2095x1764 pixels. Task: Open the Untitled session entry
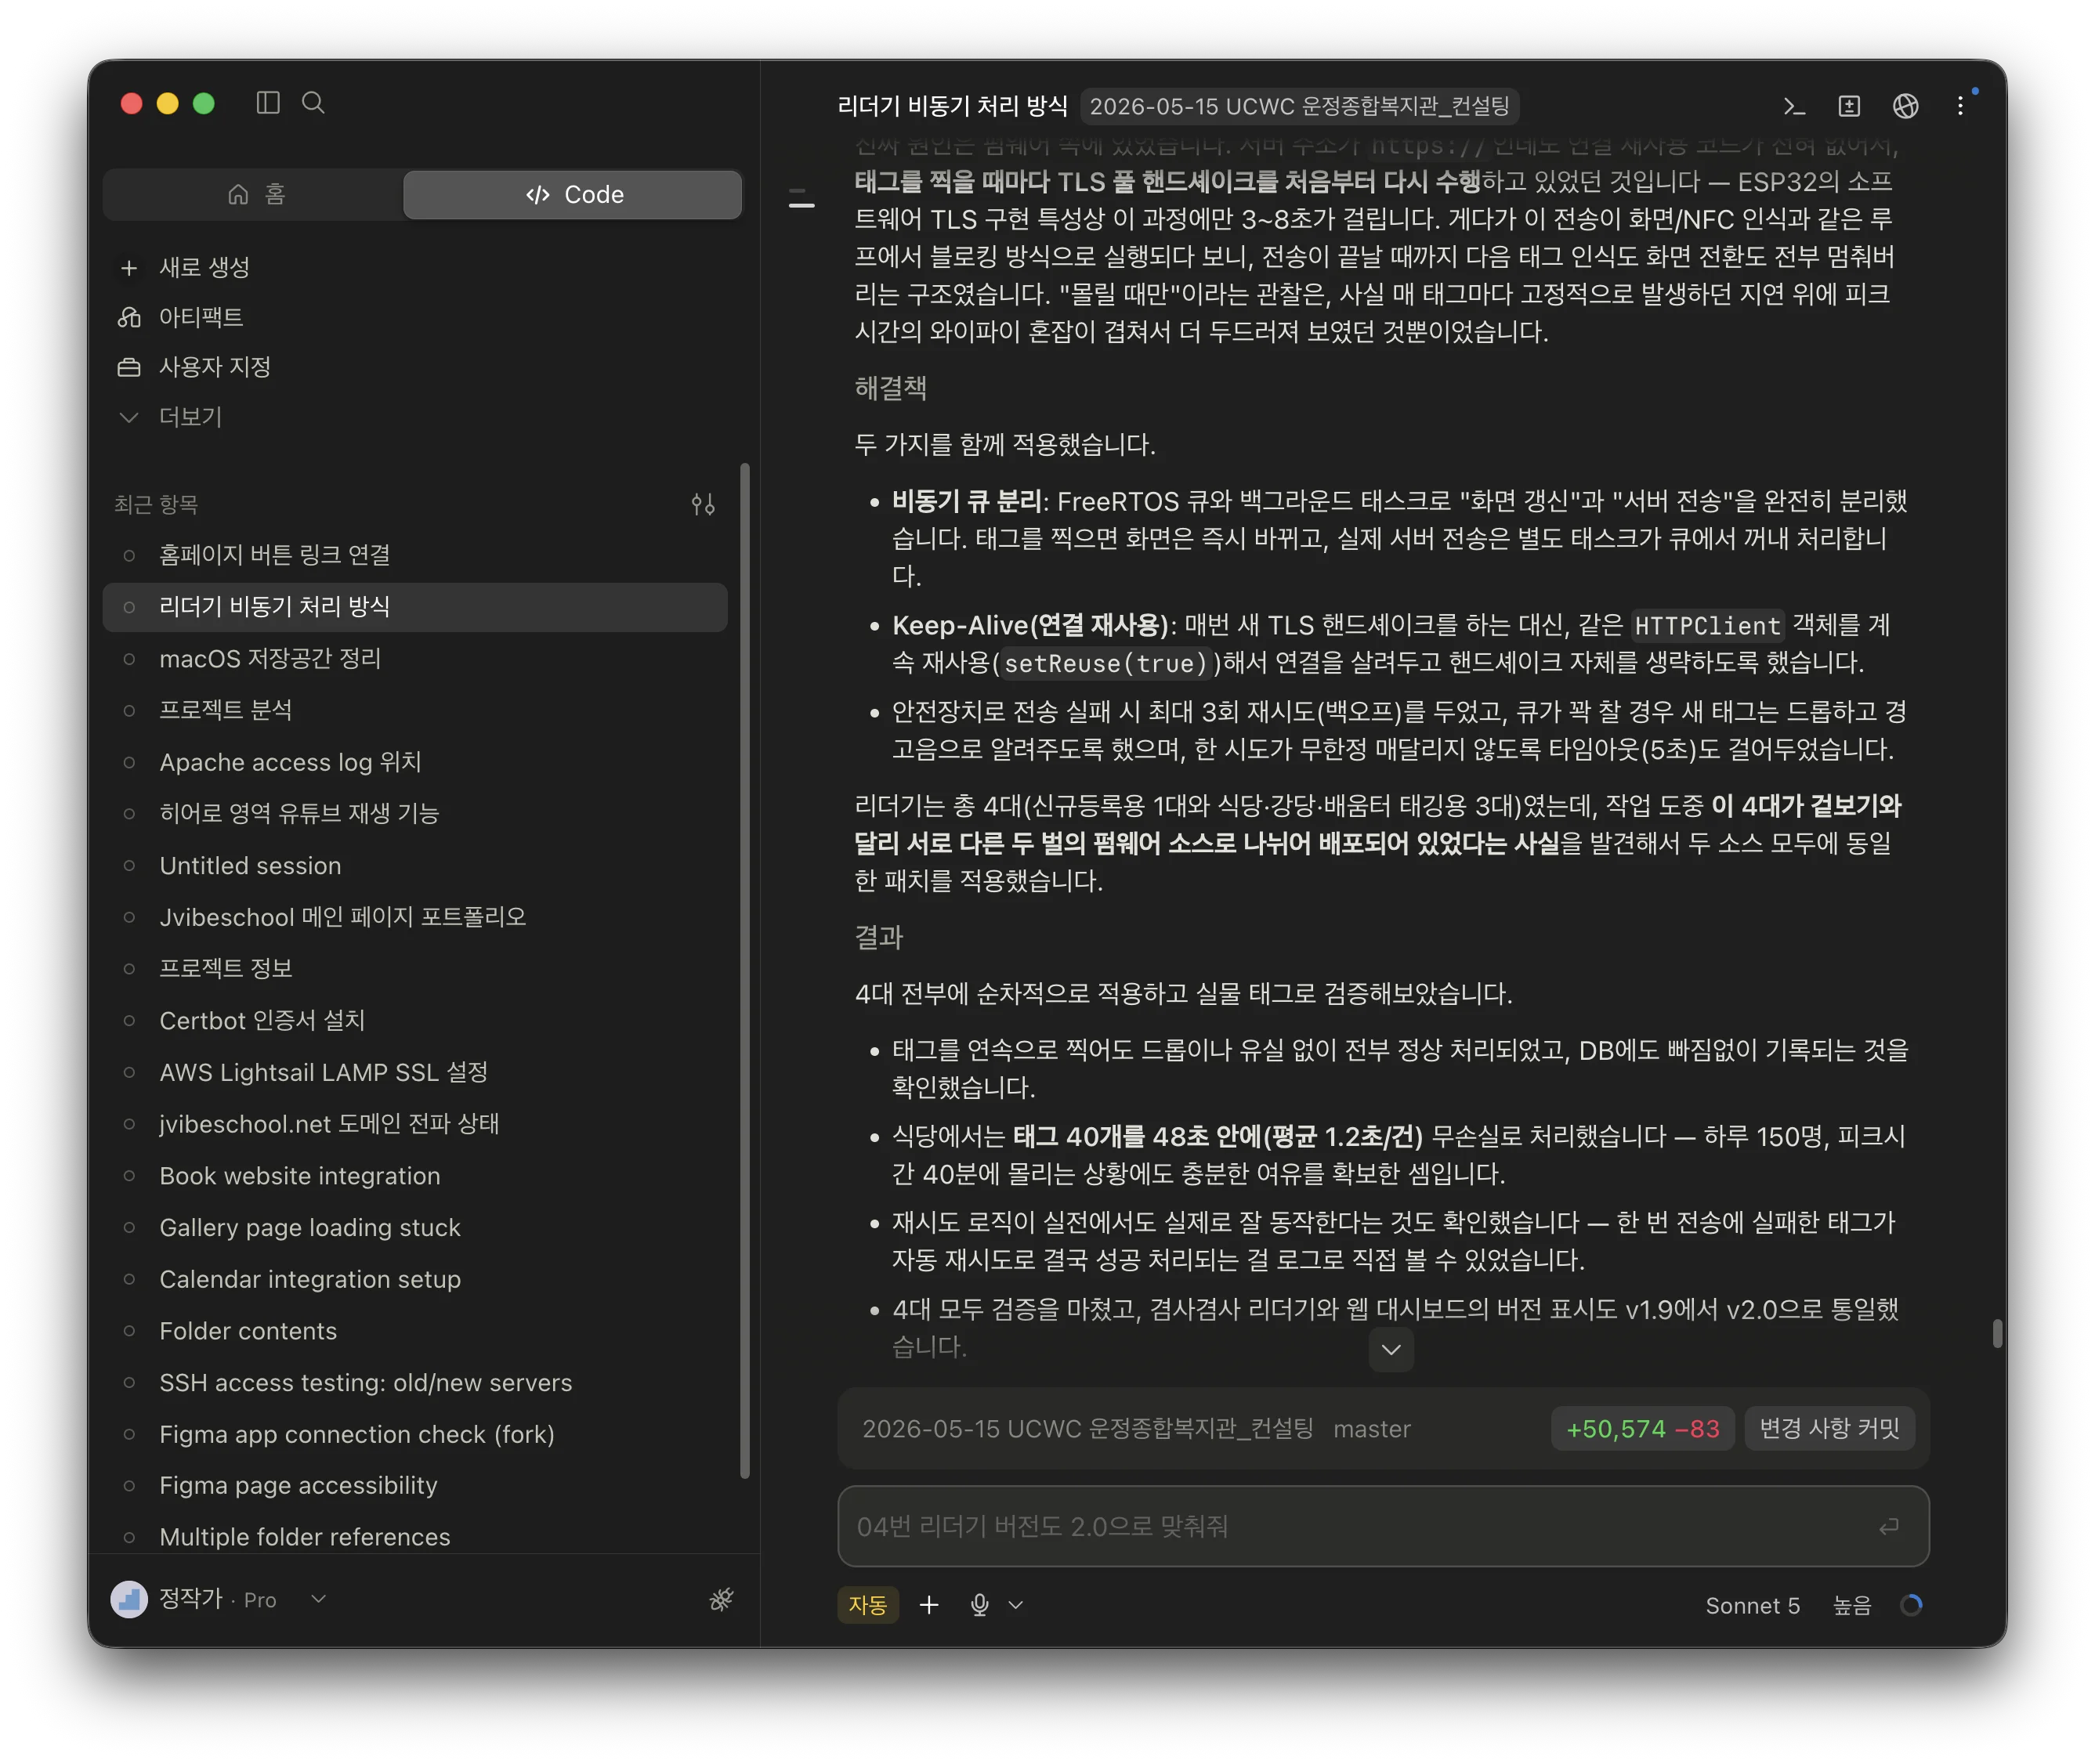click(x=415, y=866)
